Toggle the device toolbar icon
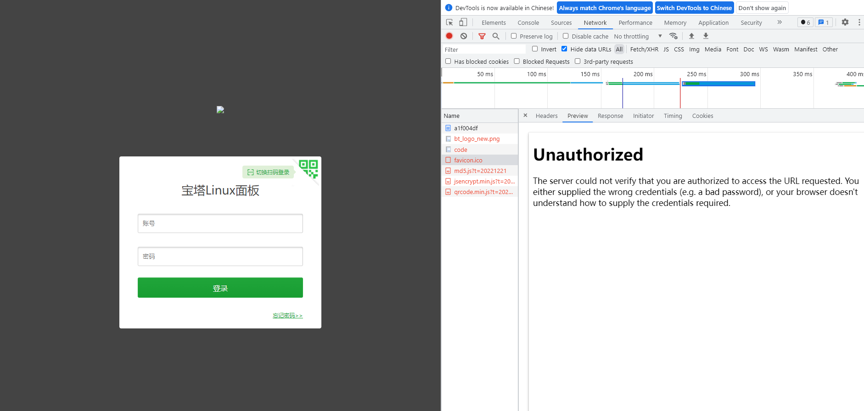Screen dimensions: 864x411 click(463, 22)
